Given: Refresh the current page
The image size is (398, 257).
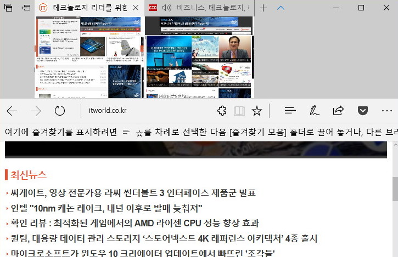Looking at the screenshot, I should point(60,111).
